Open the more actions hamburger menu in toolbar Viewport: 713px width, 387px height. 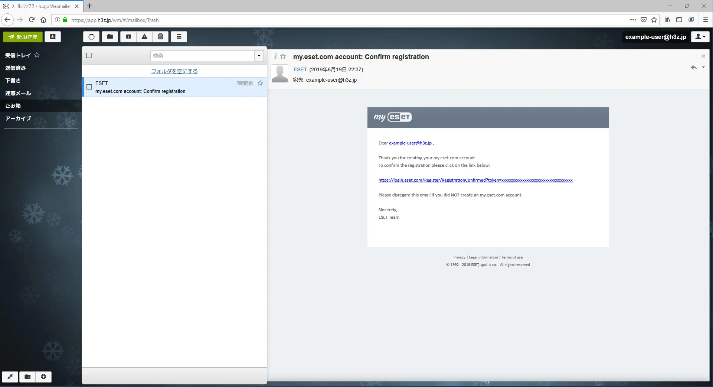(x=179, y=37)
